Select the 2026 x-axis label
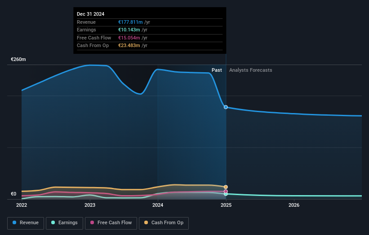Viewport: 369px width, 235px height. coord(294,205)
